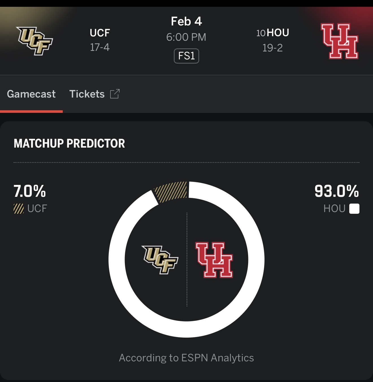Viewport: 373px width, 382px height.
Task: Open the UCF team name in the header
Action: (x=100, y=33)
